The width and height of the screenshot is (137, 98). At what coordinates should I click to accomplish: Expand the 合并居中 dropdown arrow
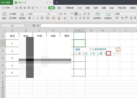tap(102, 18)
